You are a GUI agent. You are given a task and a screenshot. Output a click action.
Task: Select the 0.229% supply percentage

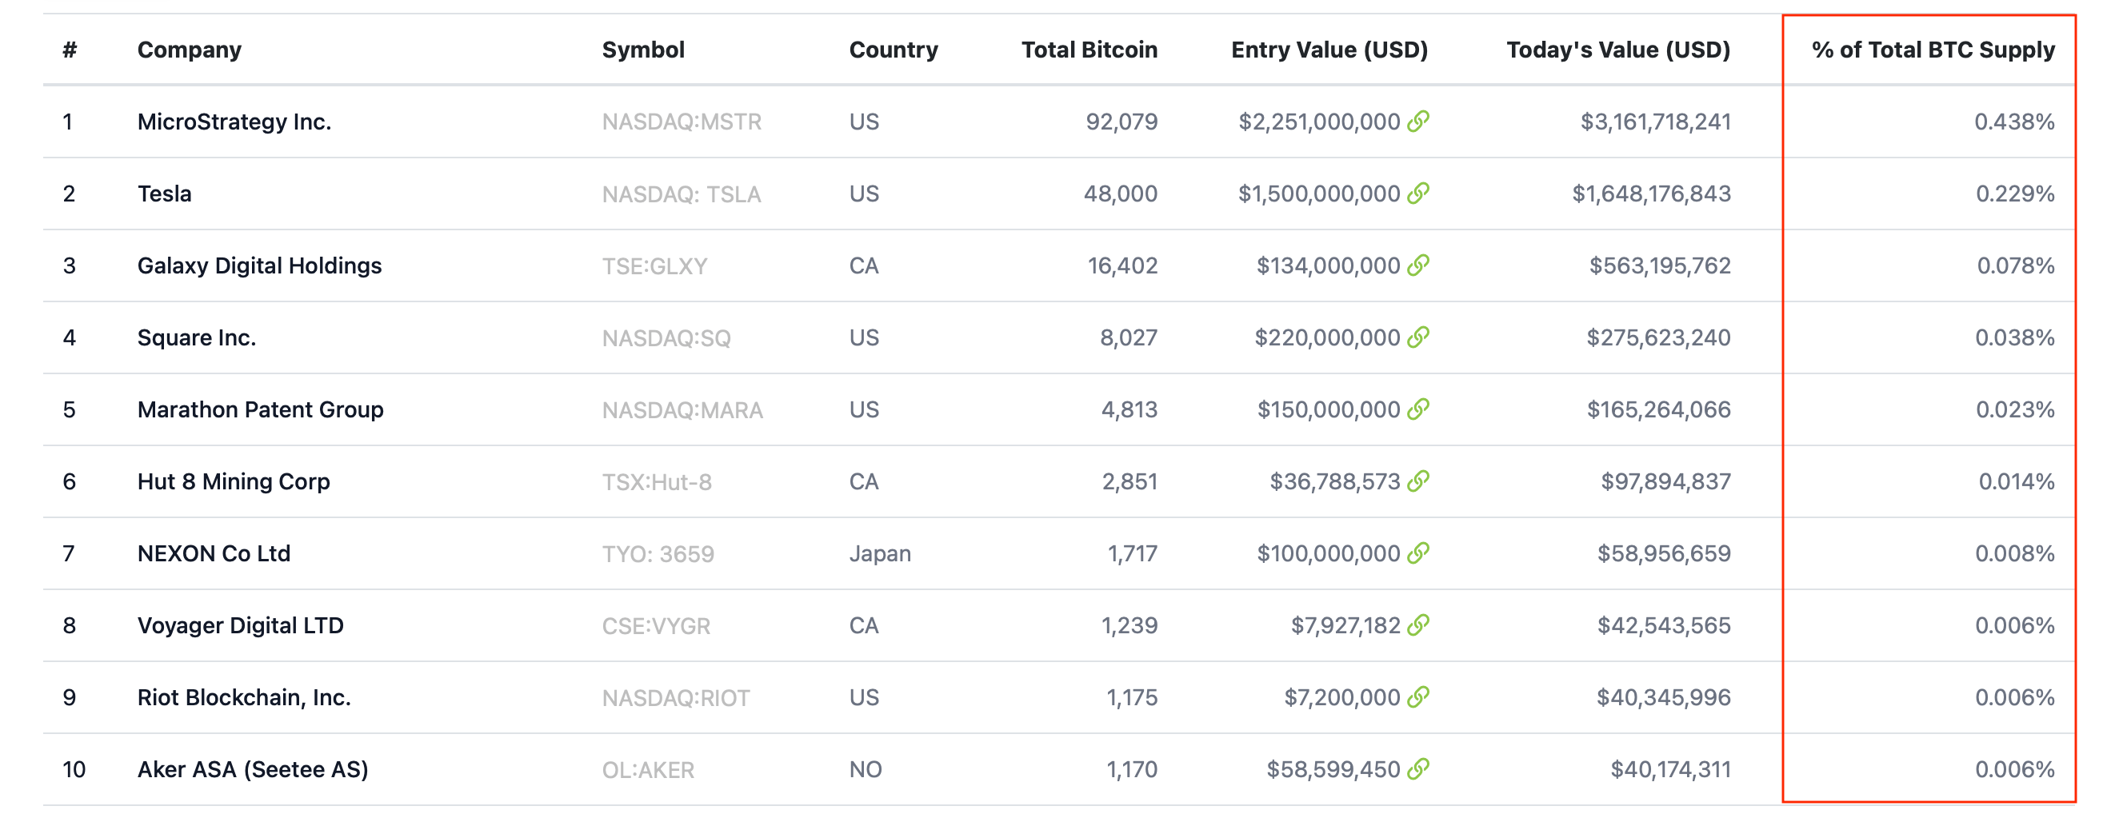(x=2016, y=194)
